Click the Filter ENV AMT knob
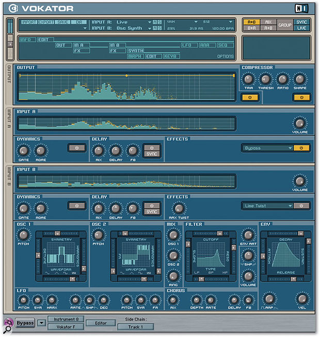320x337 pixels. point(248,235)
